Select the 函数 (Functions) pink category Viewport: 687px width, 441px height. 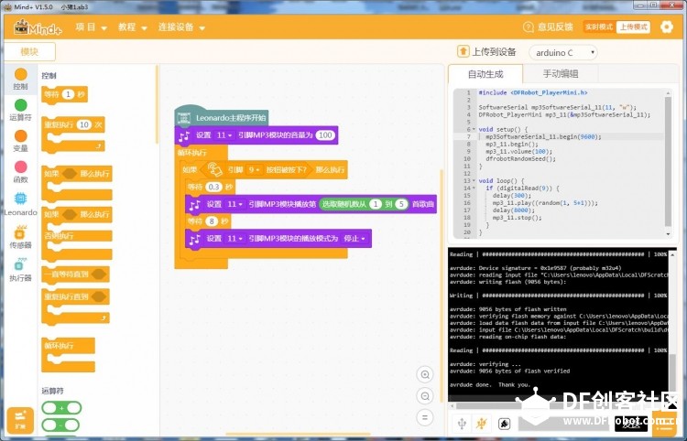[x=20, y=167]
